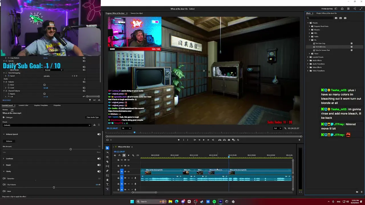
Task: Click the Go to In point button
Action: [x=195, y=140]
